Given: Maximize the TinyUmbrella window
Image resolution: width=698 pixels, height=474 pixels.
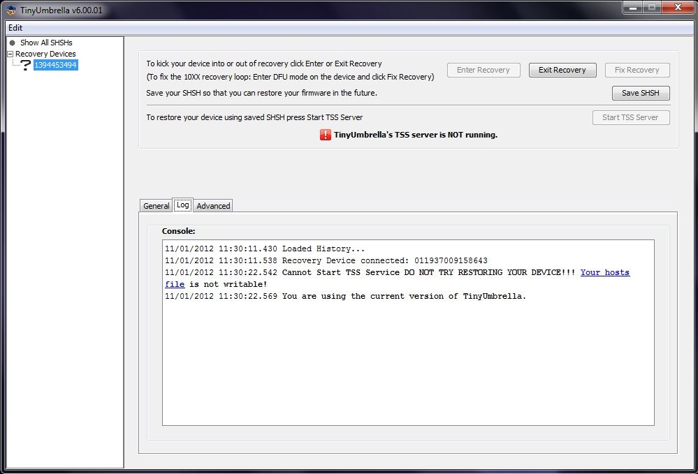Looking at the screenshot, I should tap(652, 8).
